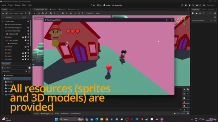This screenshot has width=218, height=122.
Task: Switch to the player scene tab
Action: [53, 9]
